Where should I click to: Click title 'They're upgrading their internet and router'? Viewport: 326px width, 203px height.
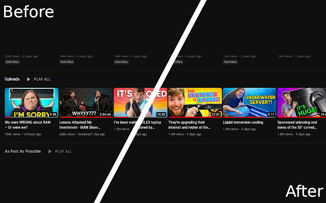click(189, 125)
